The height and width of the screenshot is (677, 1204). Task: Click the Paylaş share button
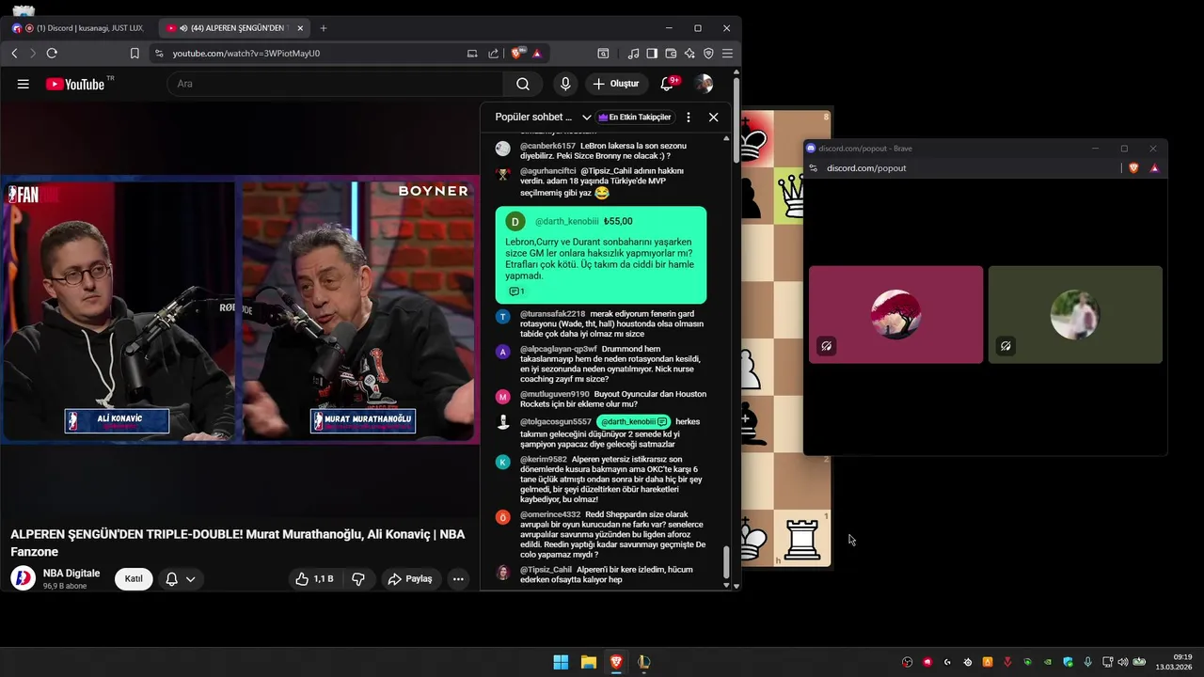click(410, 579)
